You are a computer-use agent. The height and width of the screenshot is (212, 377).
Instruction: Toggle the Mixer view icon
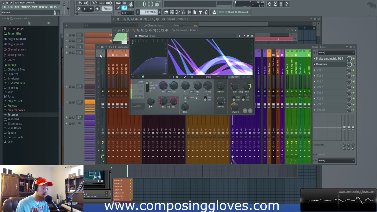(189, 12)
